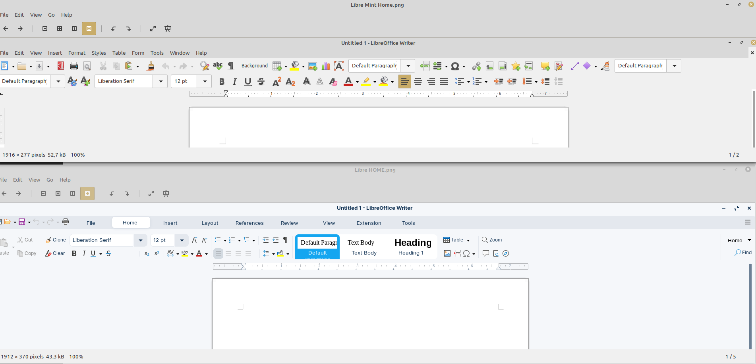
Task: Click the Spelling check abc icon
Action: pos(218,66)
